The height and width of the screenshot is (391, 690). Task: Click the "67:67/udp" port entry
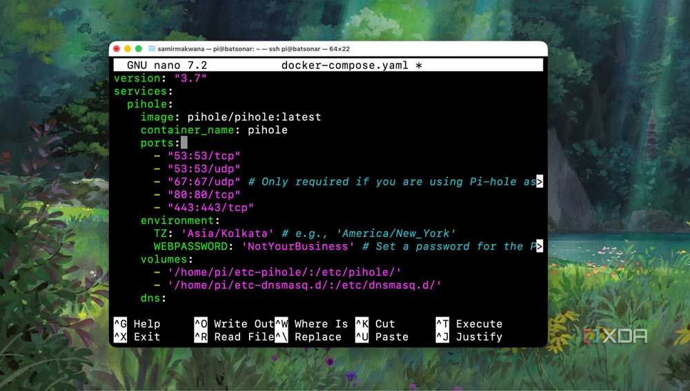click(x=204, y=181)
